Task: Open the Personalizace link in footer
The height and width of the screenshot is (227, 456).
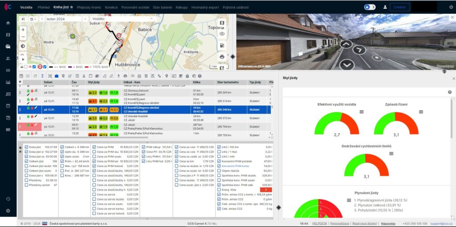Action: click(x=340, y=223)
